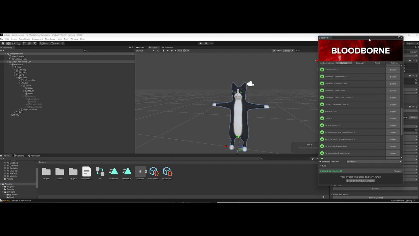Screen dimensions: 419x236
Task: Open the Gizmos dropdown
Action: [x=287, y=50]
